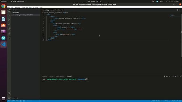This screenshot has width=182, height=102.
Task: Open the clock and calendar in top bar
Action: [94, 1]
